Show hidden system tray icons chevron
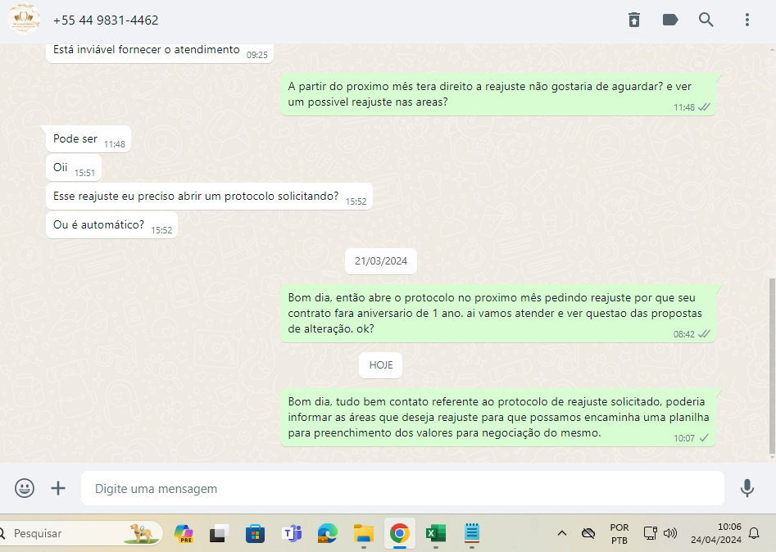Viewport: 776px width, 552px height. click(x=561, y=533)
